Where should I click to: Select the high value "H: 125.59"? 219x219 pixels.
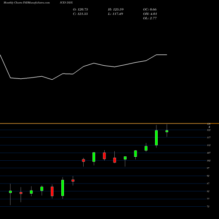116,10
